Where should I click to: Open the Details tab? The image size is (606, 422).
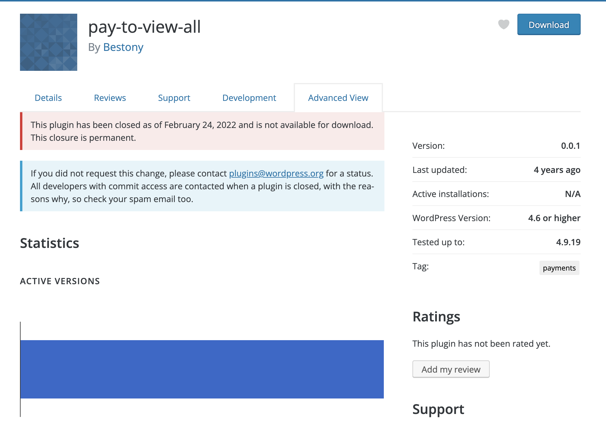click(48, 98)
